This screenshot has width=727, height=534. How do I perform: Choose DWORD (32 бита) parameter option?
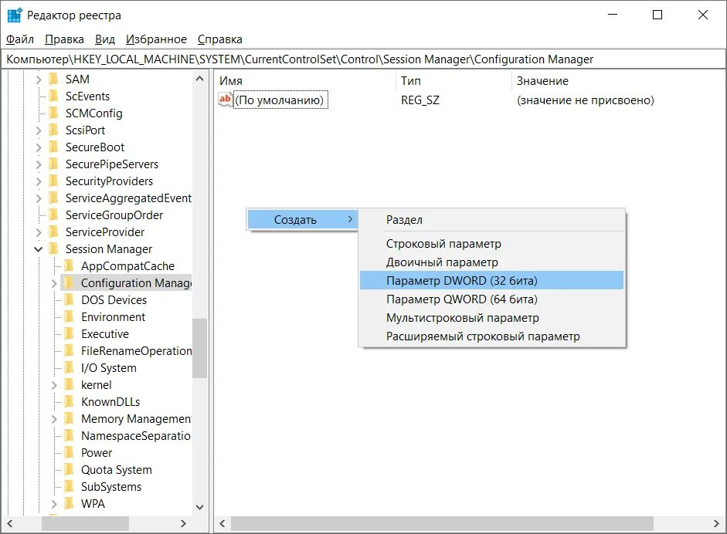[x=461, y=280]
